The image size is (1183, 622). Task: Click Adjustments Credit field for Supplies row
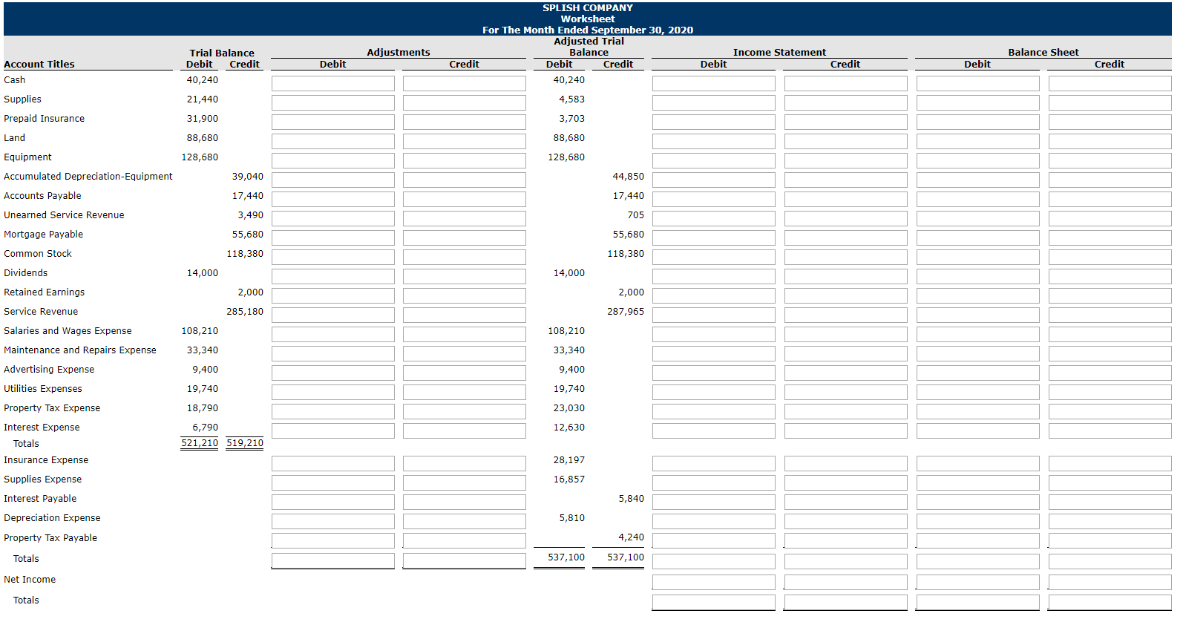[x=465, y=102]
